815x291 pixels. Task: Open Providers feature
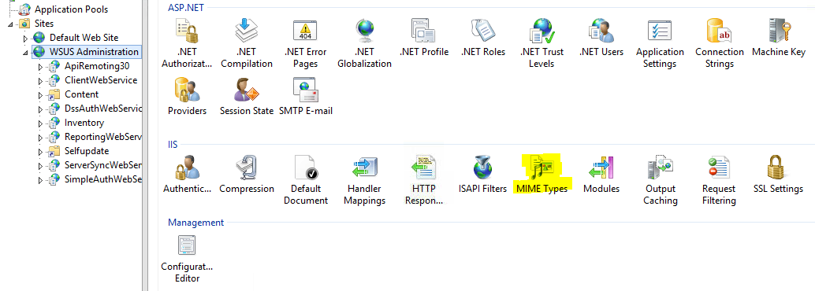click(187, 97)
